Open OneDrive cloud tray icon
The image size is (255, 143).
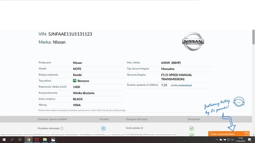[221, 140]
